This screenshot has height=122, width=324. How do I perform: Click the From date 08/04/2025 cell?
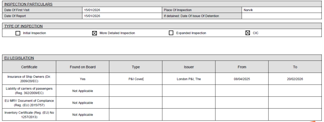tap(242, 79)
